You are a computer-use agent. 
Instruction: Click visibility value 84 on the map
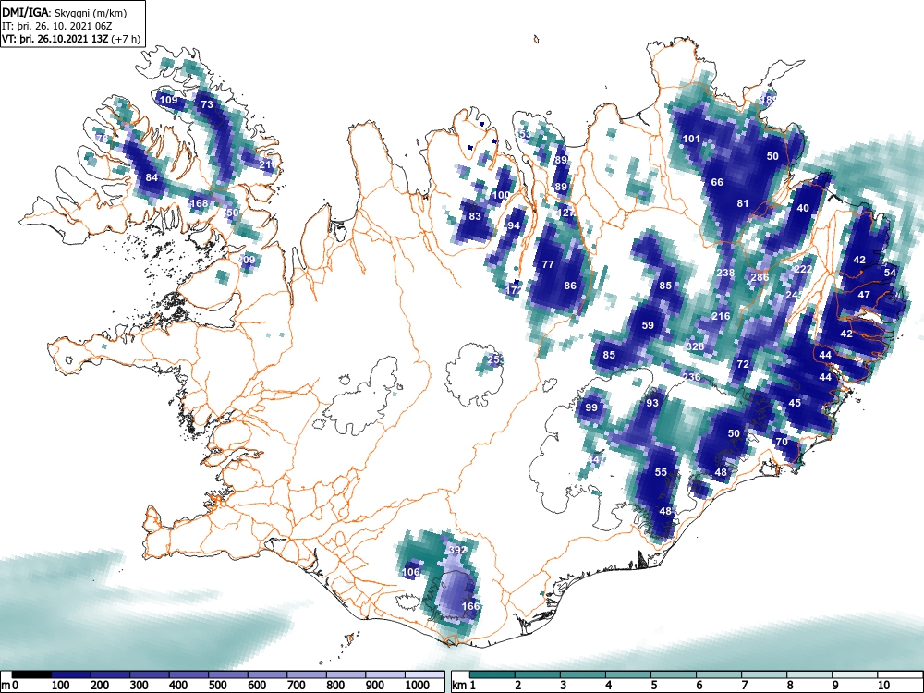[x=152, y=177]
